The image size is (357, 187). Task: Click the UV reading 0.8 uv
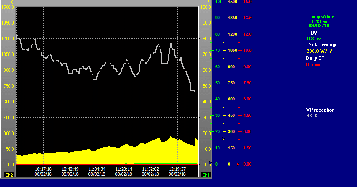(314, 39)
